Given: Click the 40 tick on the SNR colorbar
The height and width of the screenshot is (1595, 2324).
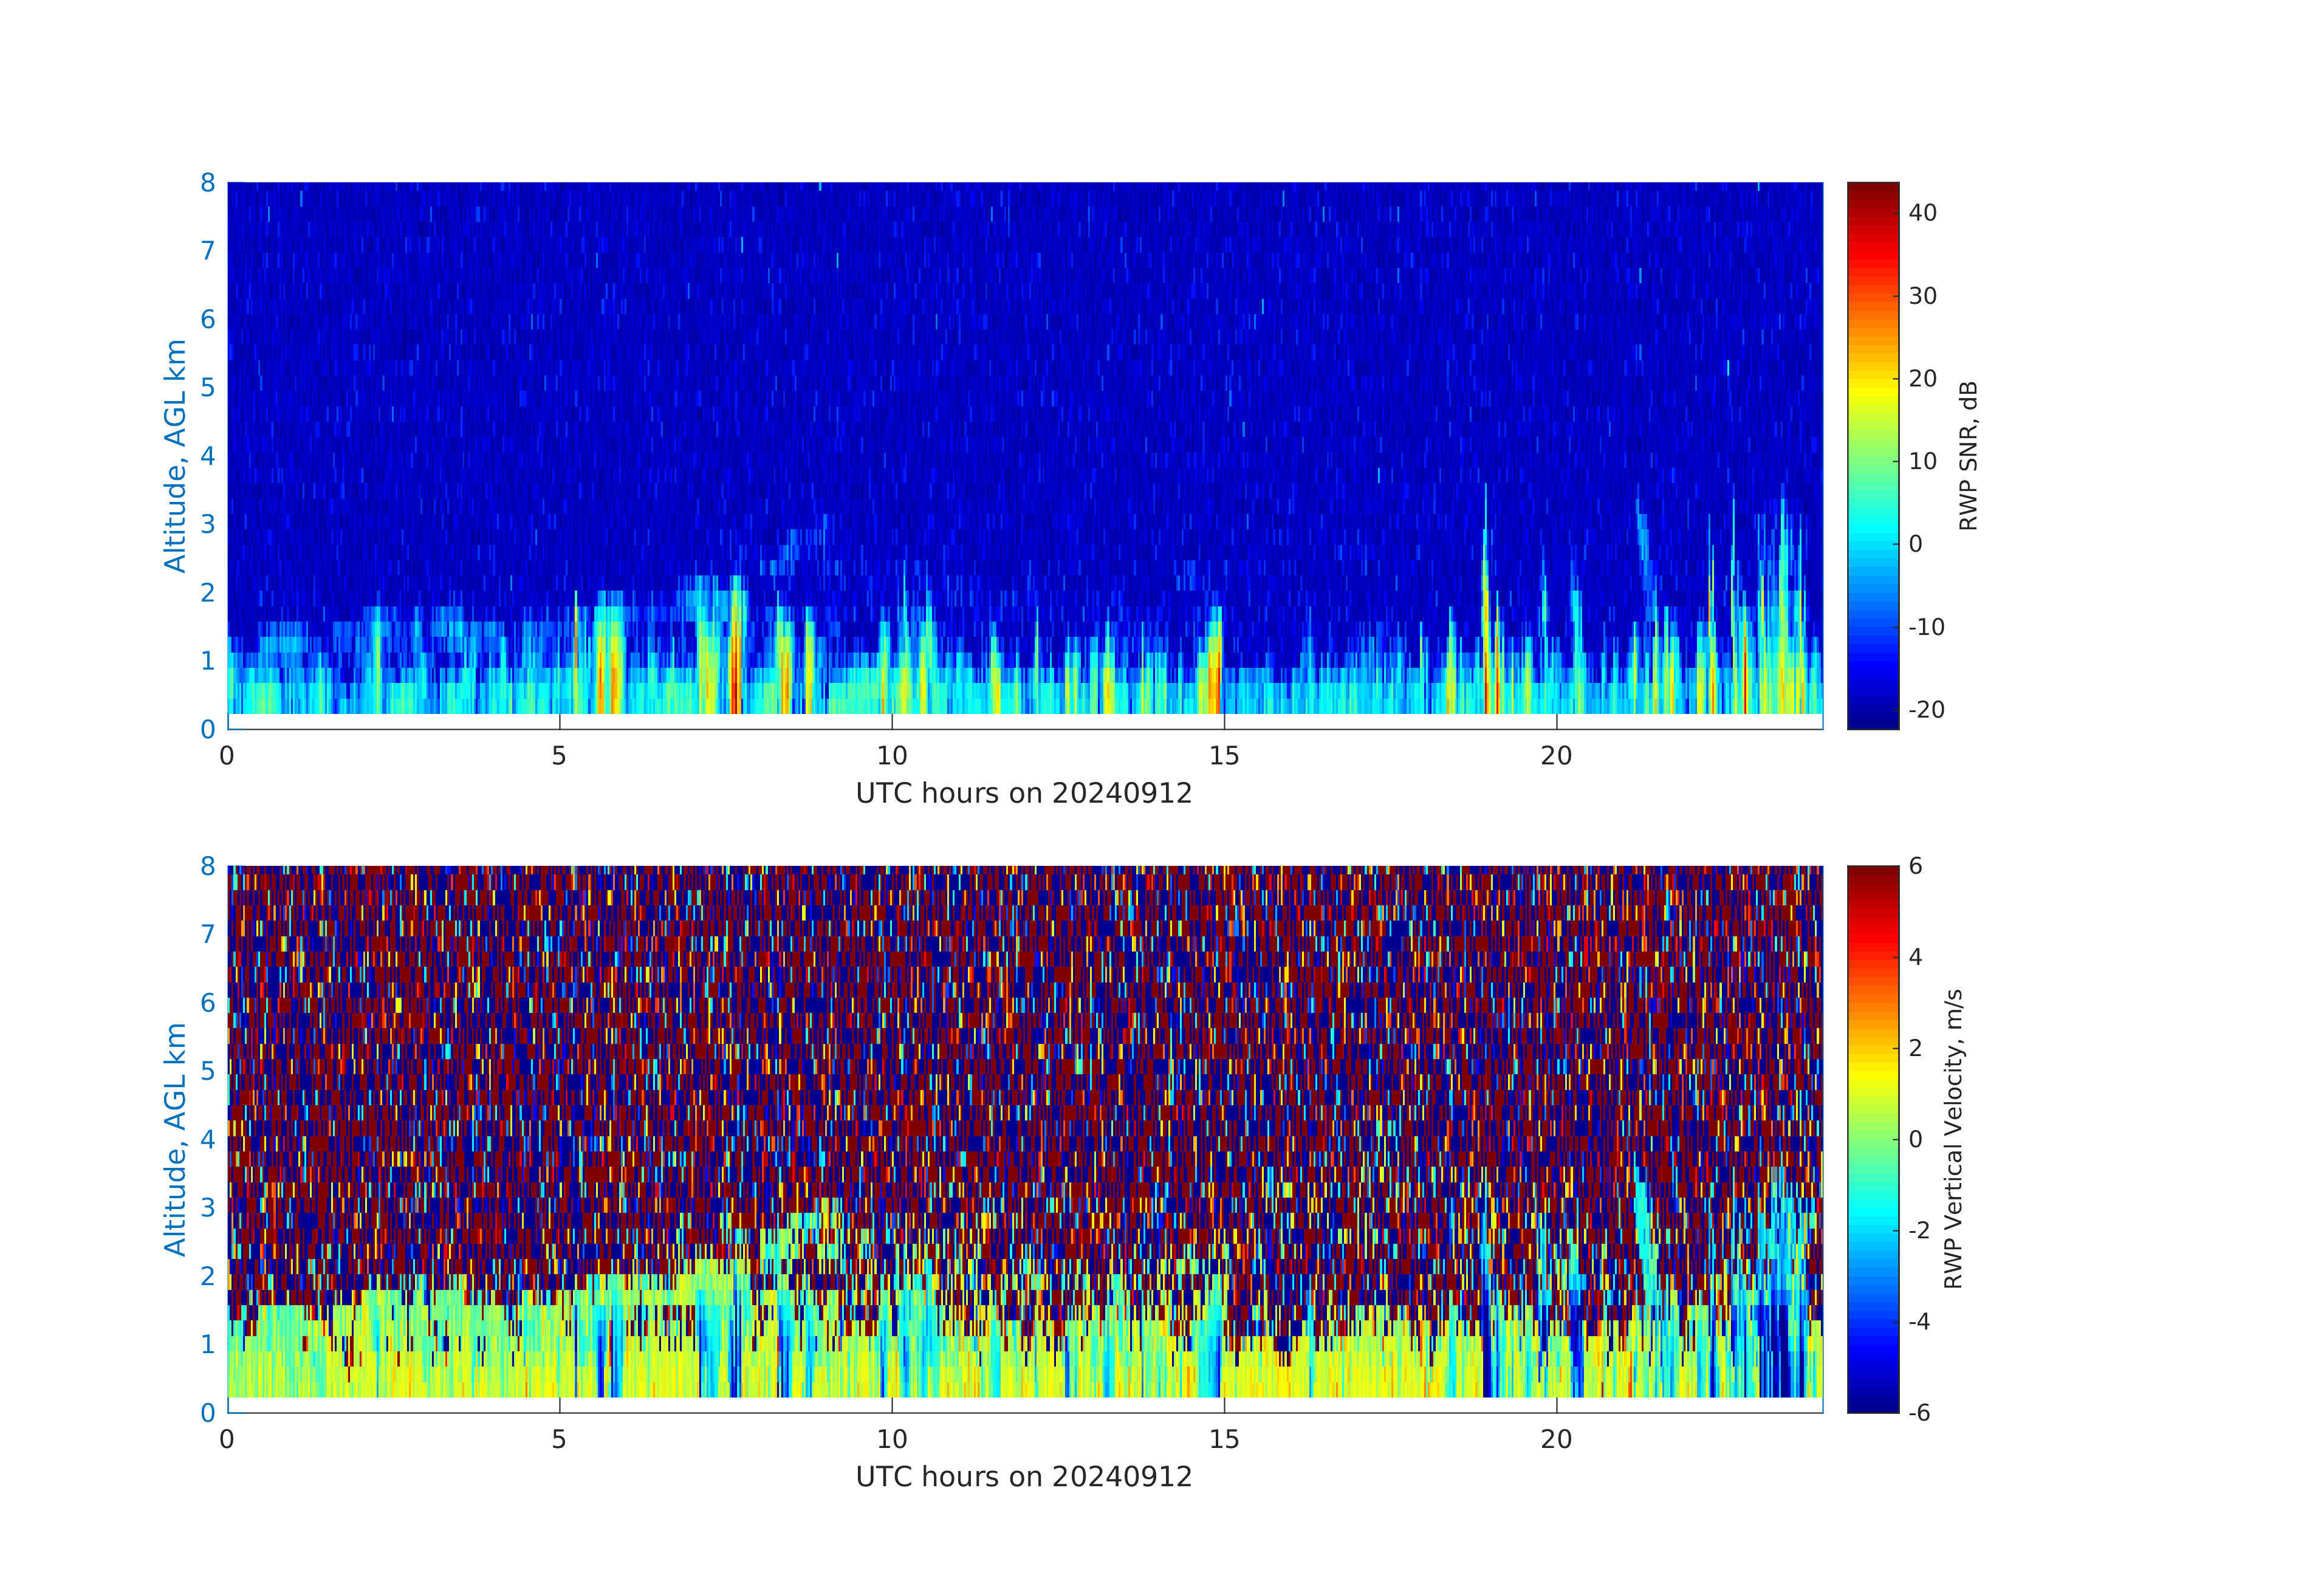Looking at the screenshot, I should pos(1922,213).
